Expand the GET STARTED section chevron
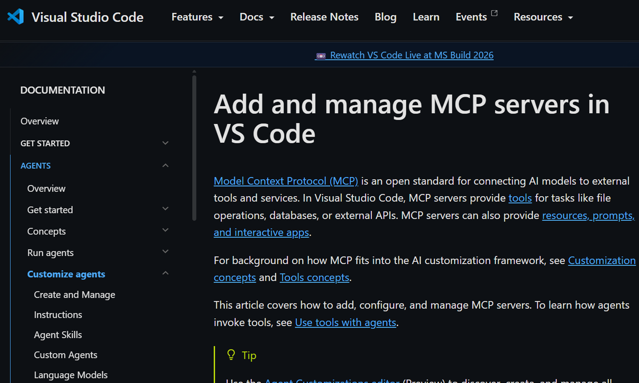The image size is (639, 383). click(165, 143)
